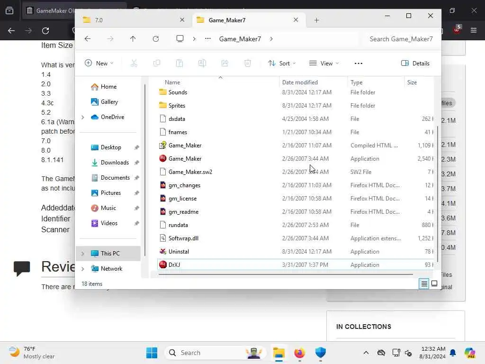Click the taskbar Search box
Viewport: 485px width, 364px height.
tap(216, 353)
